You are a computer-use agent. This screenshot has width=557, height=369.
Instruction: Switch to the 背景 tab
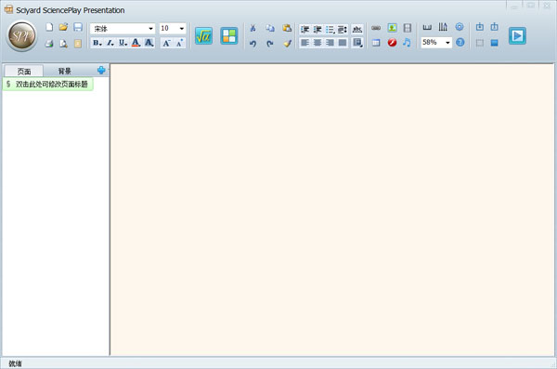65,72
